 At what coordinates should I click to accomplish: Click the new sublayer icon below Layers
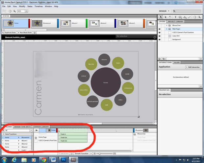click(x=164, y=59)
